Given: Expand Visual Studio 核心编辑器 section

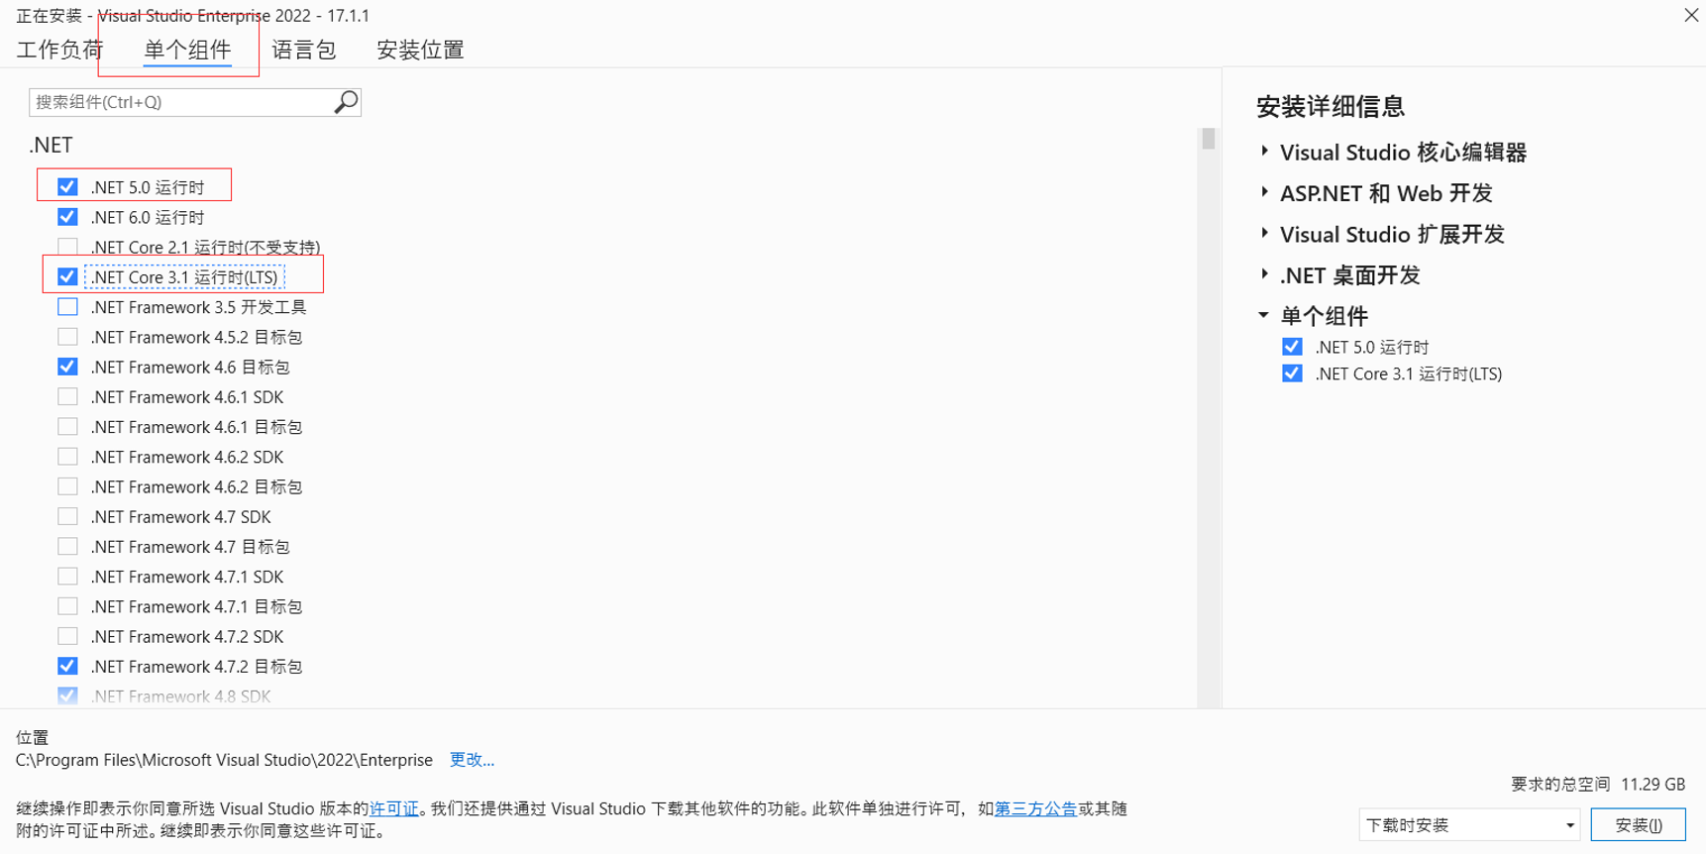Looking at the screenshot, I should point(1265,152).
